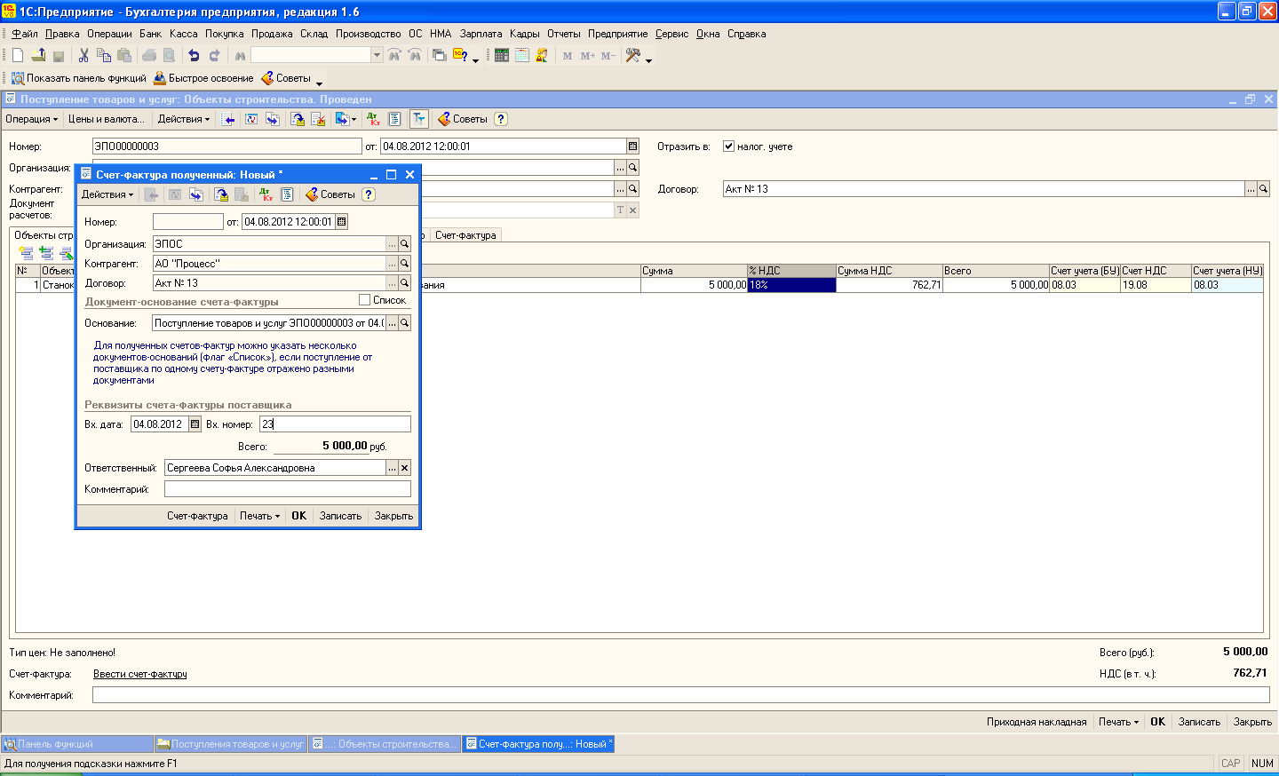Click OK in the invoice dialog
Screen dimensions: 1279x776
(x=298, y=516)
